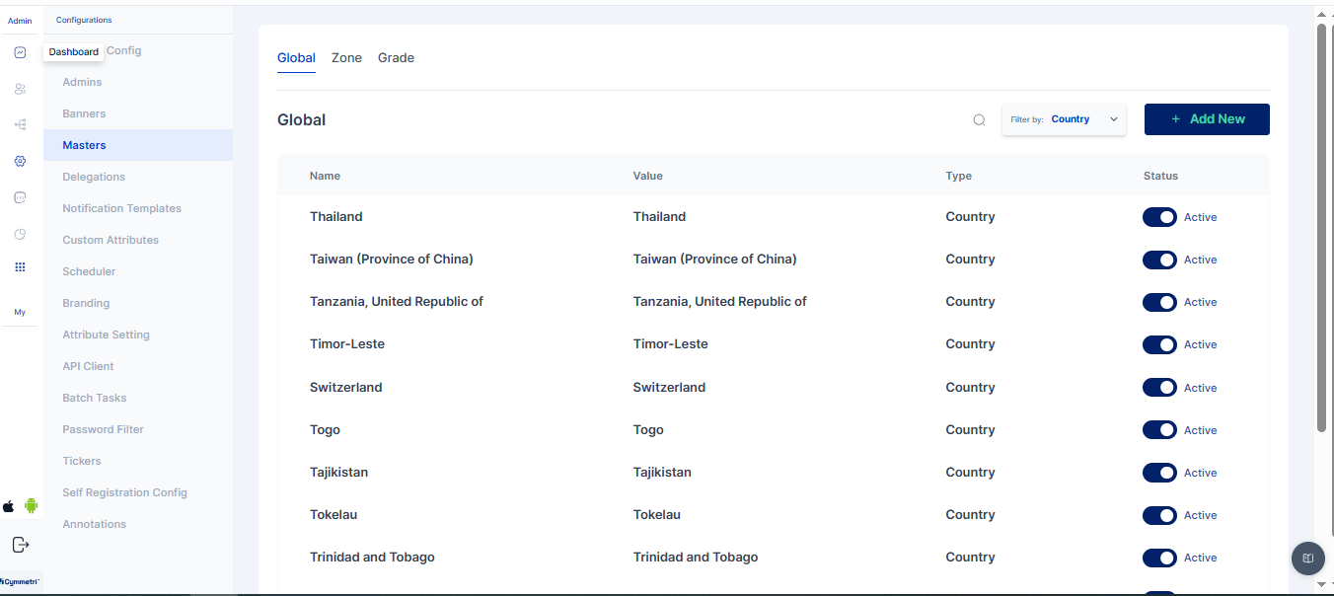Open the users icon in sidebar
Screen dimensions: 1334x596
[20, 89]
